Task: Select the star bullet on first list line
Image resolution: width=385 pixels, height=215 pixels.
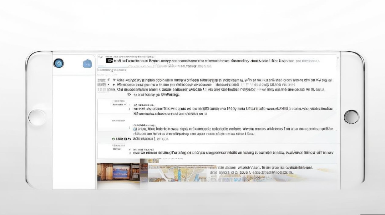Action: pos(114,80)
